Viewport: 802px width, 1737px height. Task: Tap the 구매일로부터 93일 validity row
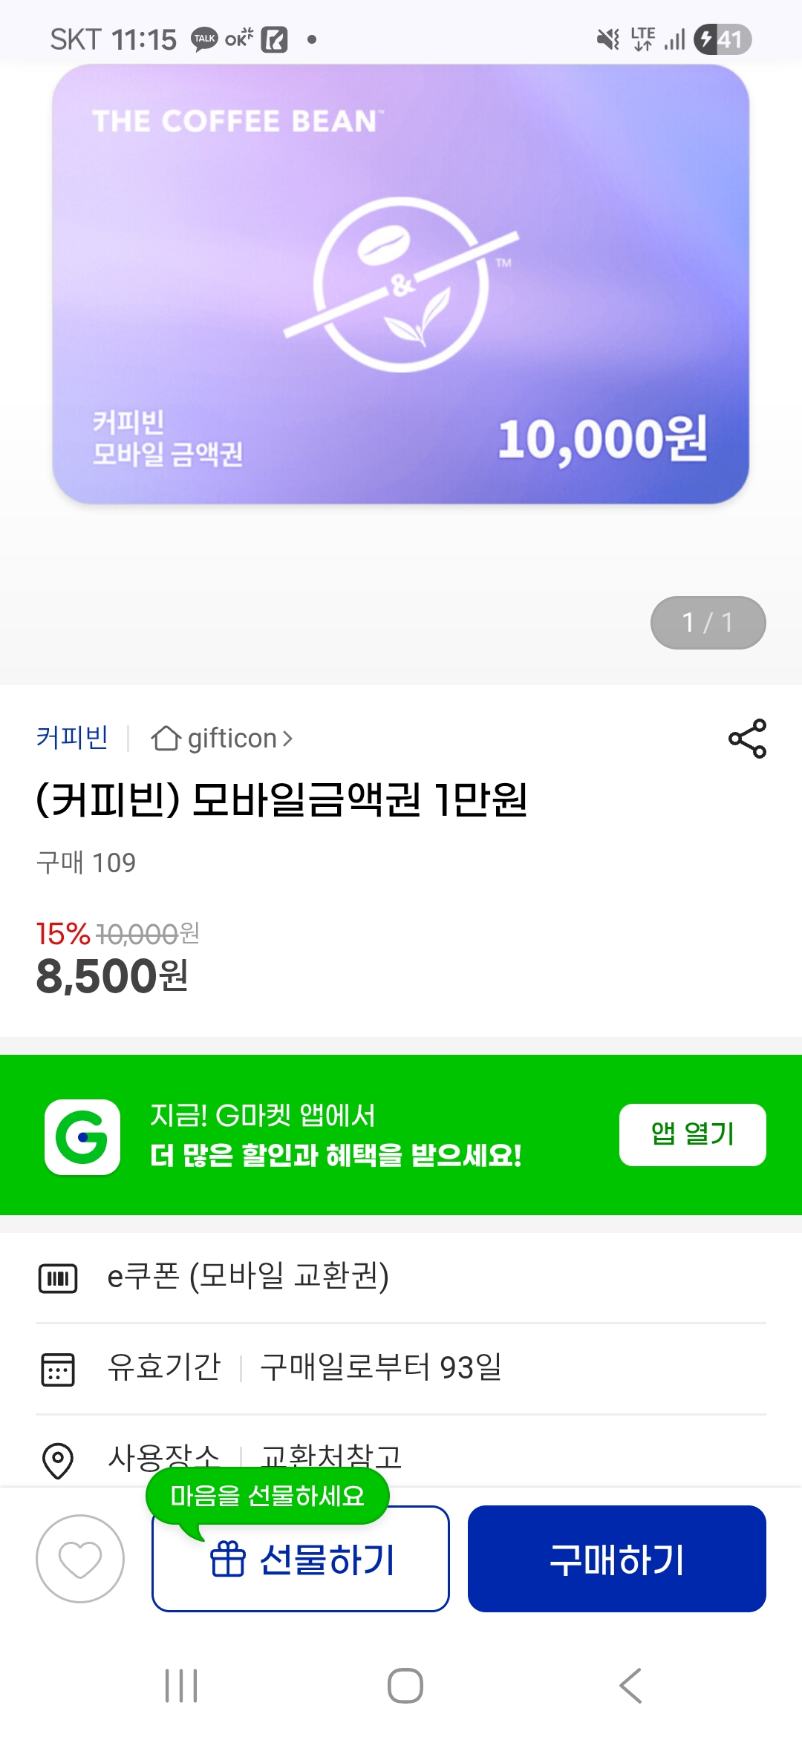(380, 1367)
